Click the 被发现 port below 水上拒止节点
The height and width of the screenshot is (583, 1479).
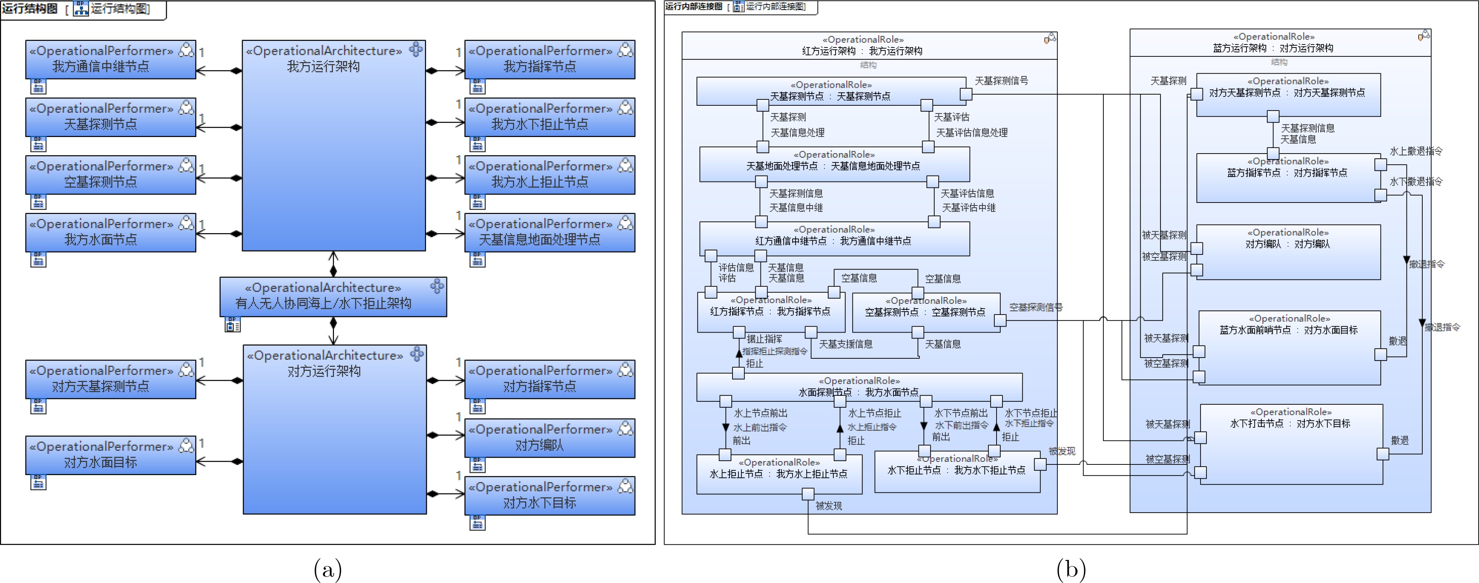point(808,494)
